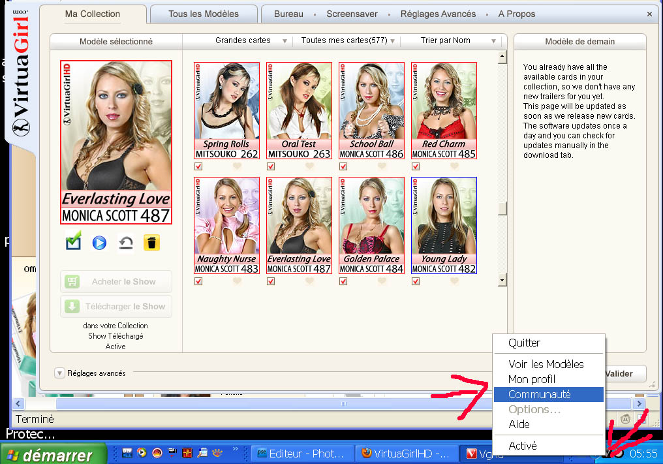Uncheck the checkbox under Spring Rolls card
The image size is (663, 464).
tap(198, 166)
